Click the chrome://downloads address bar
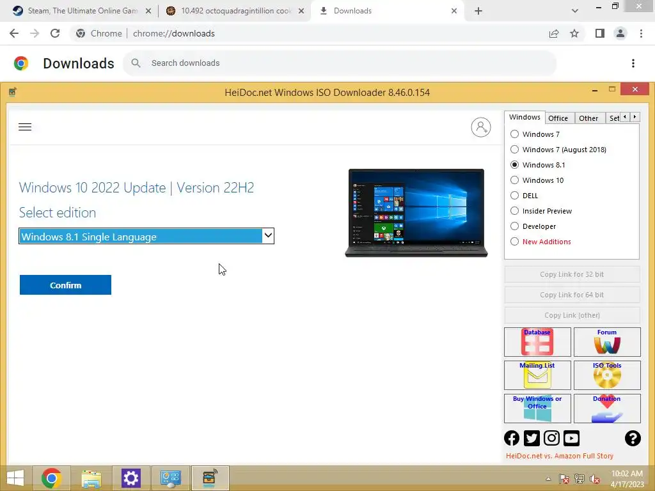 coord(309,33)
